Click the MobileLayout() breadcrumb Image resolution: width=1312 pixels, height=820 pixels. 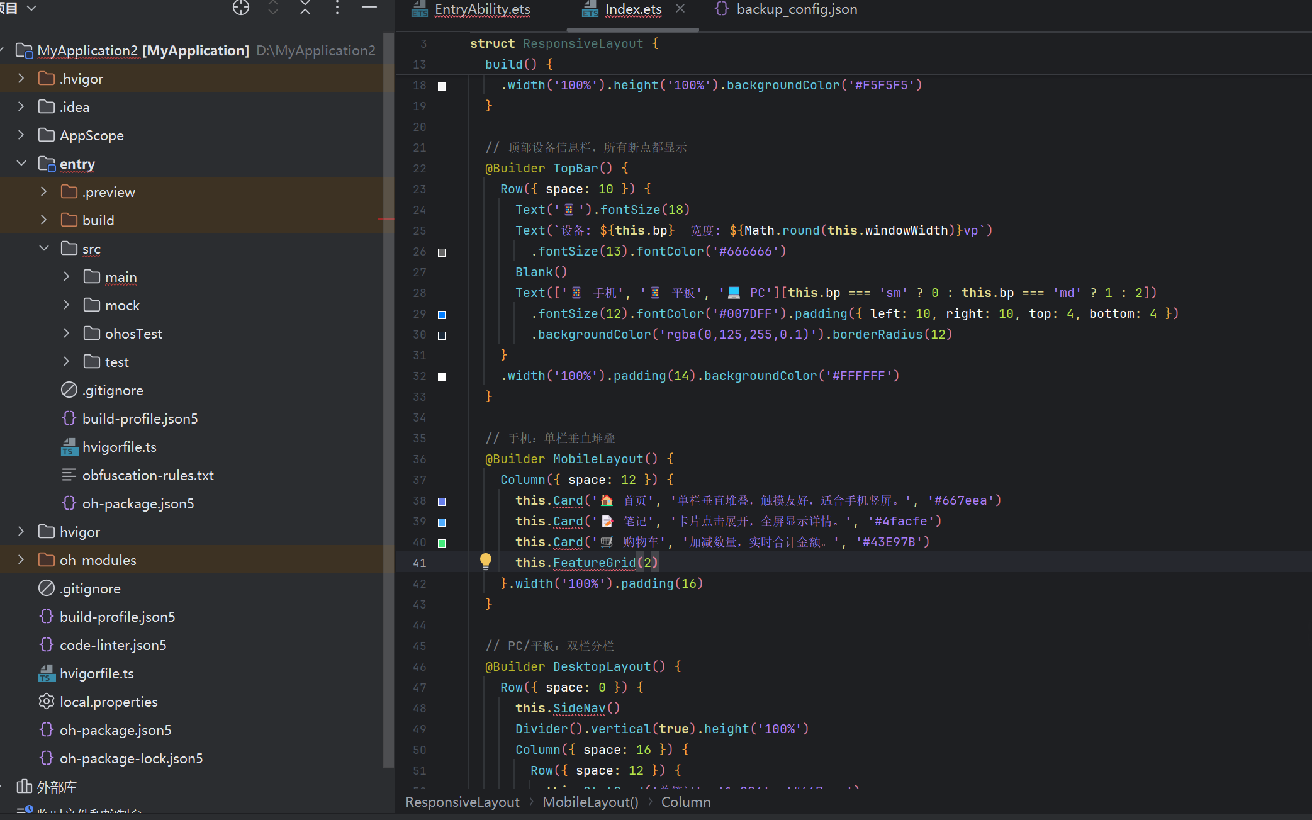click(590, 802)
